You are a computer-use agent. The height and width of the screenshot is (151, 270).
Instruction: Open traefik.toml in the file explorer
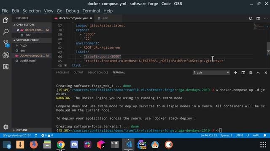32,60
